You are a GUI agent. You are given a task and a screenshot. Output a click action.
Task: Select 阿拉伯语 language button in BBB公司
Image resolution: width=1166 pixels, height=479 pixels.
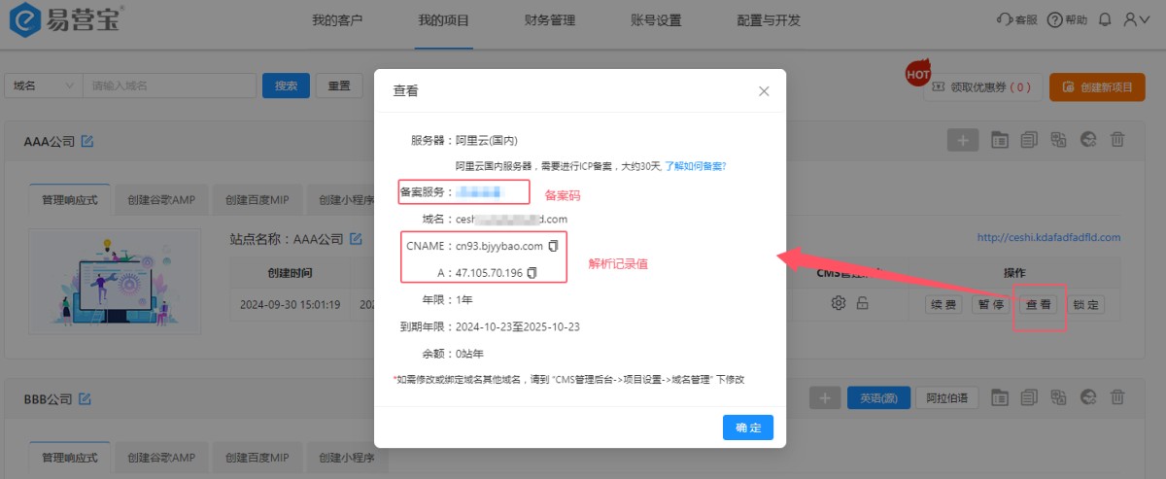947,397
